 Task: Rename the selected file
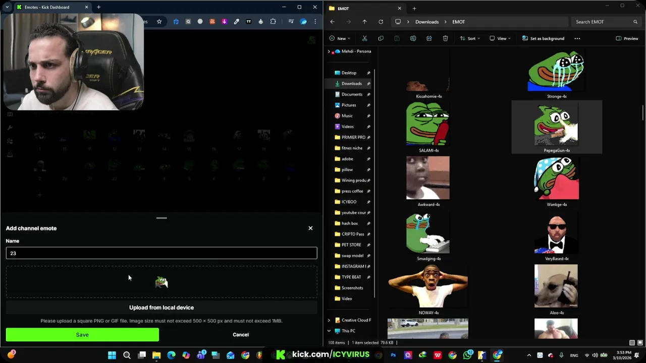point(413,38)
